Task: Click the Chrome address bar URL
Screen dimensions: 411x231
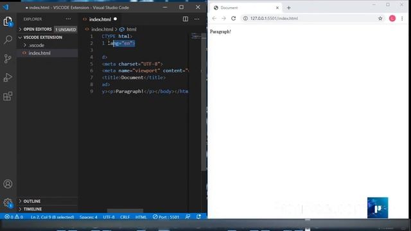Action: click(274, 19)
